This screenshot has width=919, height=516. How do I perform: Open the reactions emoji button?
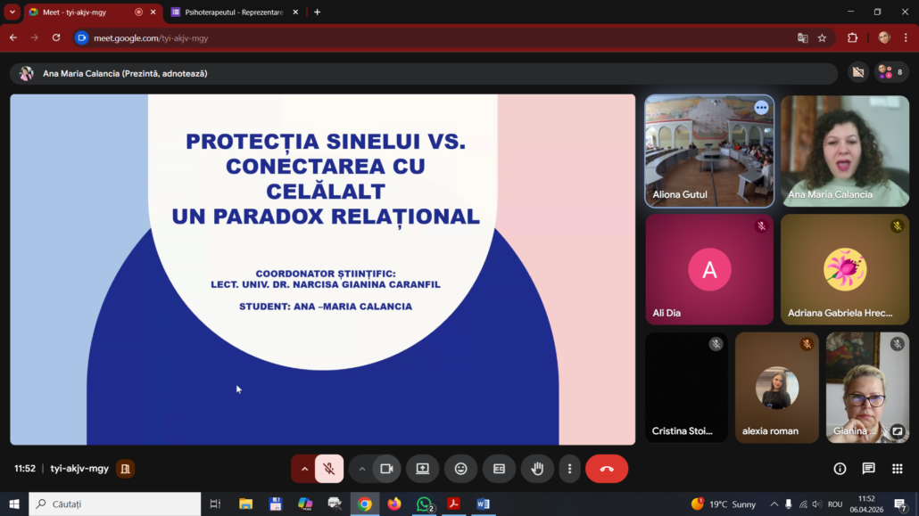[x=460, y=469]
